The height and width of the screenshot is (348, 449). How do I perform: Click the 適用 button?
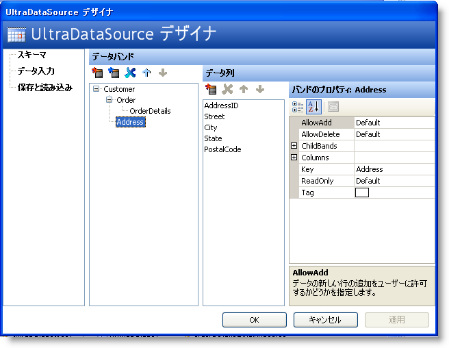[x=397, y=320]
